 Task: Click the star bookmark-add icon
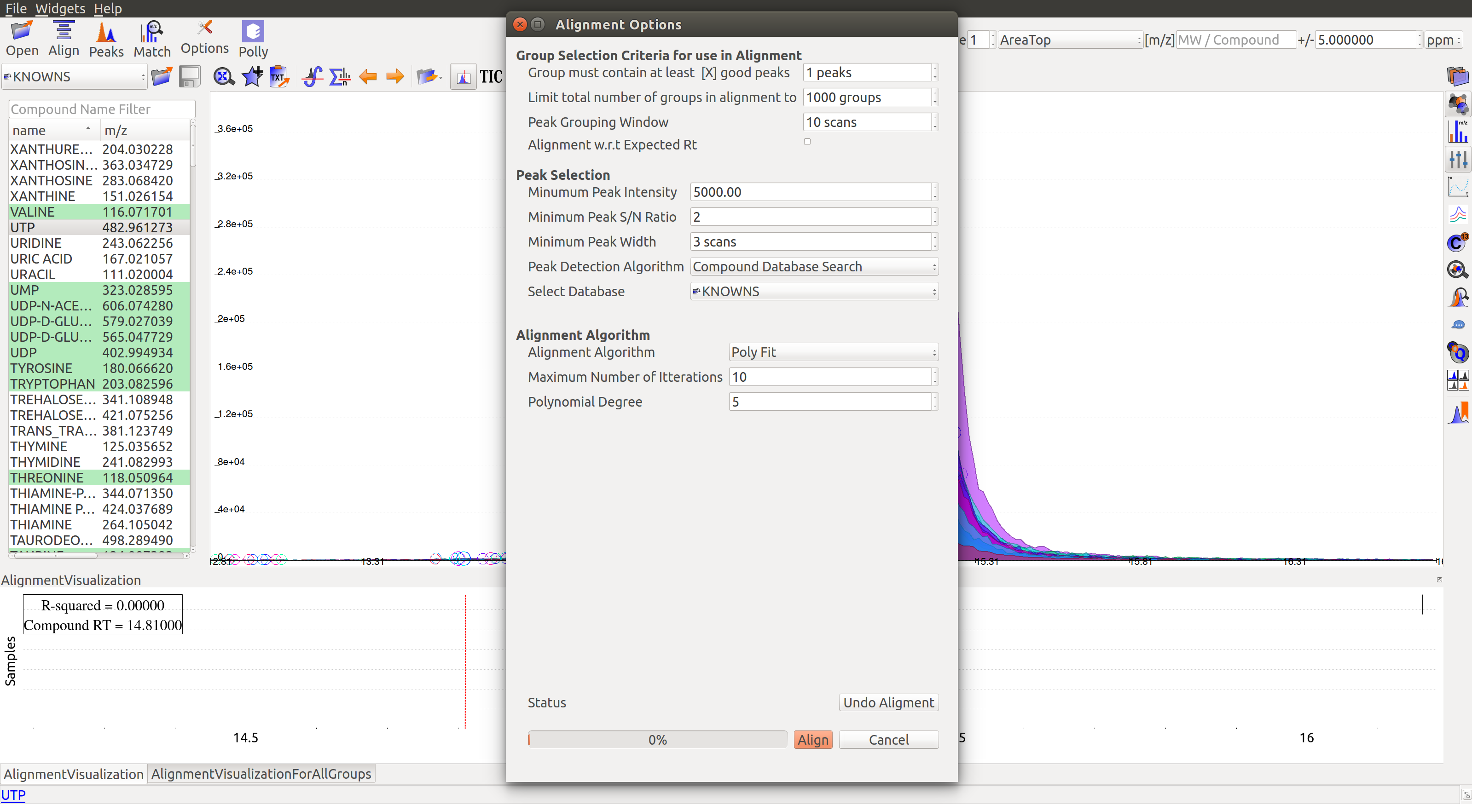[x=252, y=76]
